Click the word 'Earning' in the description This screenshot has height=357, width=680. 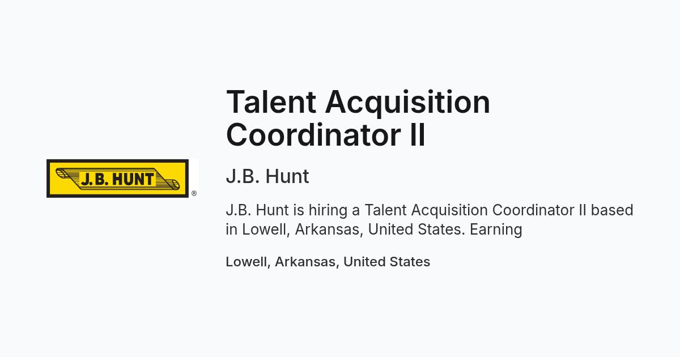[x=496, y=229]
